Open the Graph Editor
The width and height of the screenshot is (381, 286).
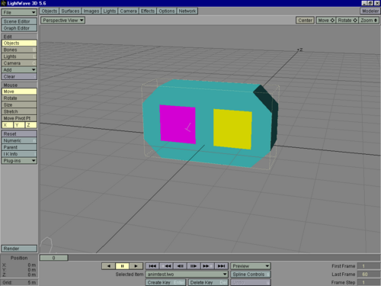pos(19,28)
